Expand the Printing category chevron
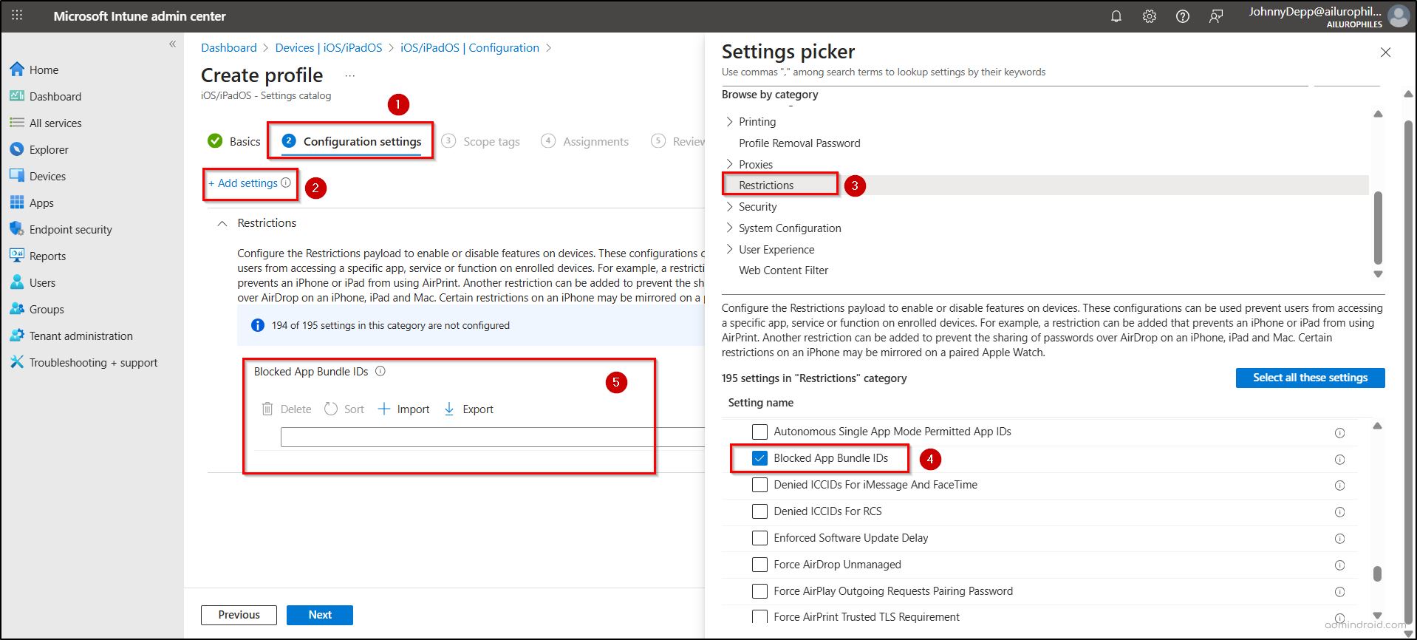This screenshot has height=640, width=1417. coord(730,122)
